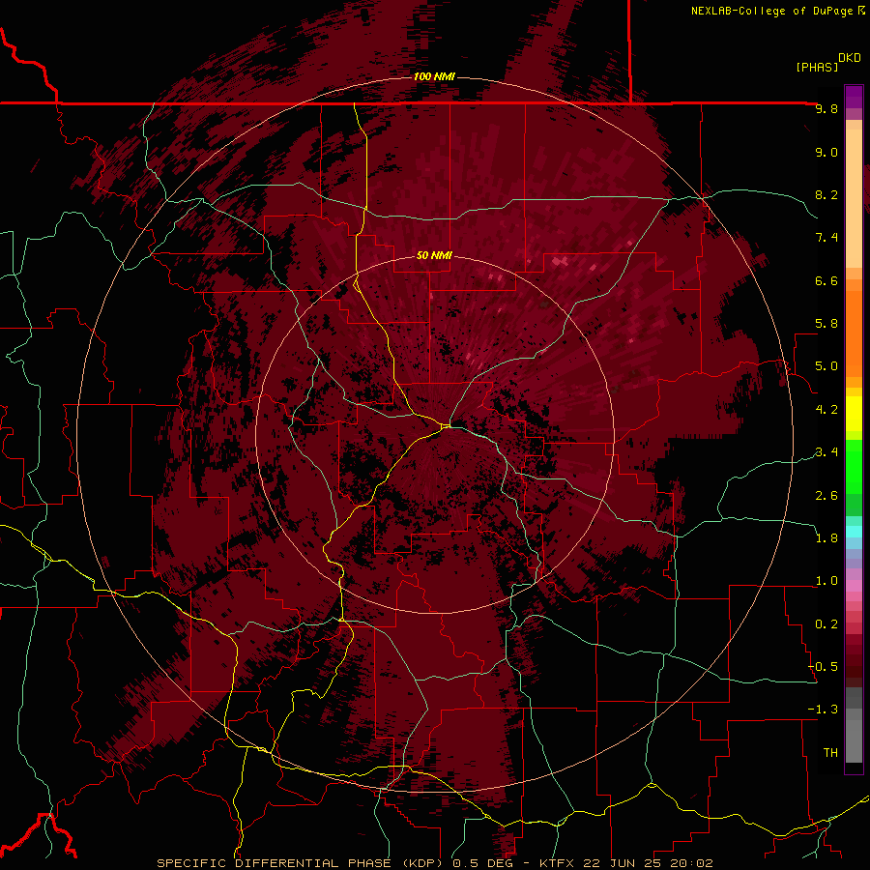Click the -1.3 legend label
Image resolution: width=870 pixels, height=870 pixels.
pos(823,710)
